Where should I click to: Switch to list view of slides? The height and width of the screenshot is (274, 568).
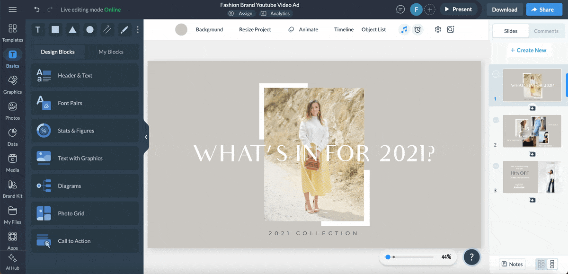click(552, 264)
